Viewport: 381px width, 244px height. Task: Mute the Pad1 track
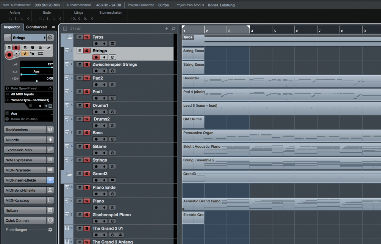[79, 92]
